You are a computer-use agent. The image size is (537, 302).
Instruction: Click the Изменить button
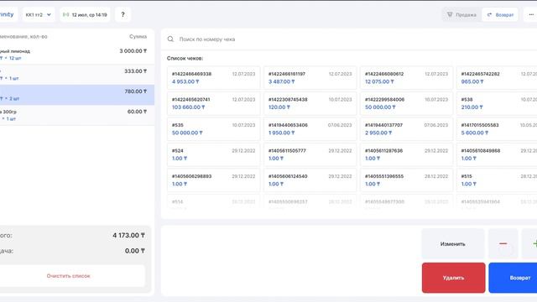pyautogui.click(x=453, y=244)
